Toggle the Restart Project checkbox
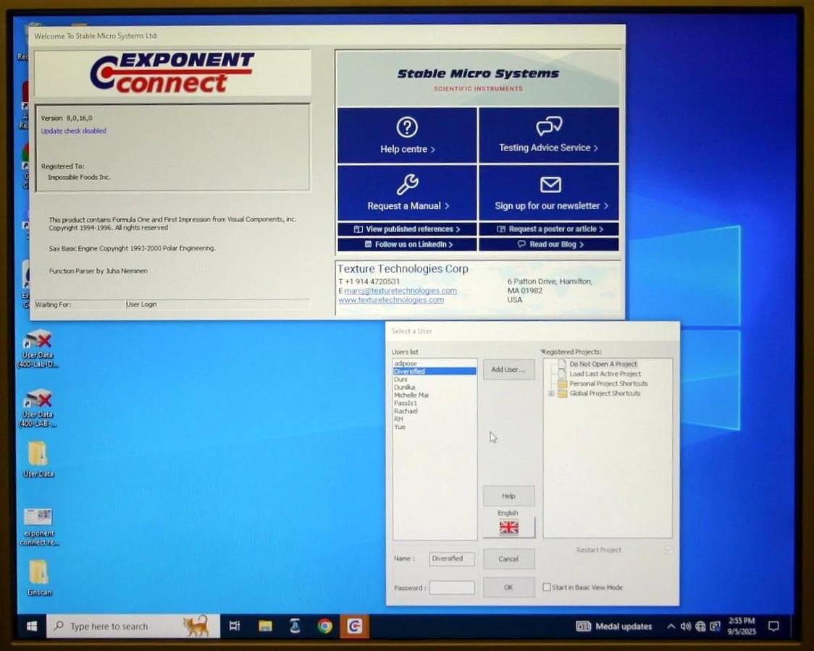Image resolution: width=814 pixels, height=651 pixels. tap(668, 550)
